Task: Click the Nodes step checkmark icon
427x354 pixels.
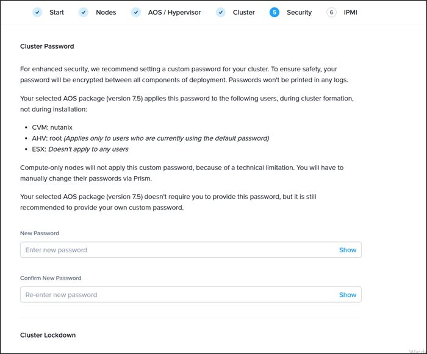Action: coord(84,12)
